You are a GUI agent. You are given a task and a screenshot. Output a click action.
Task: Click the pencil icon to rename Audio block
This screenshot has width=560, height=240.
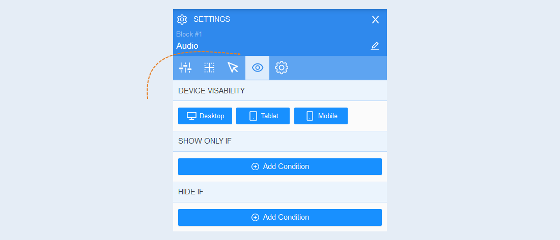(x=375, y=46)
